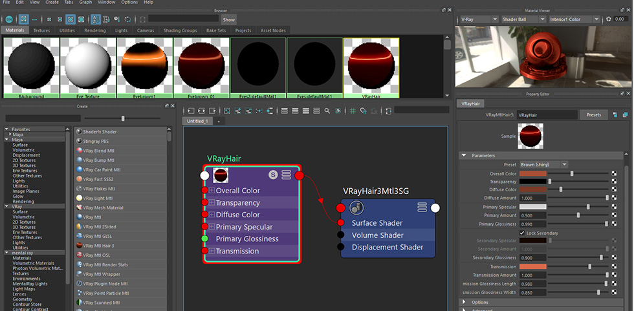Click the shading group icon on VRayHair3Mtl3SG node

[x=355, y=208]
